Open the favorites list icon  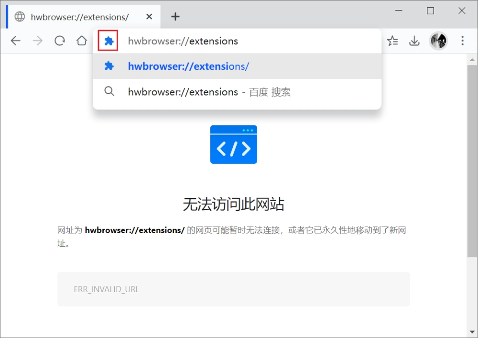click(x=392, y=41)
